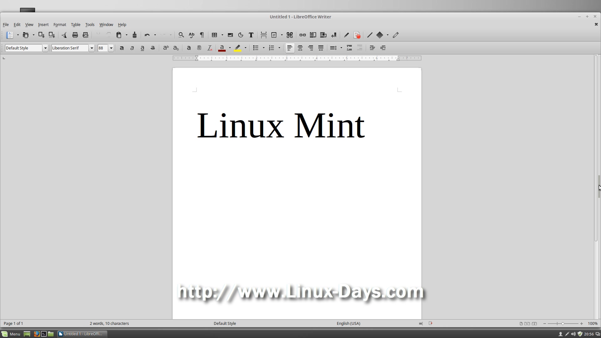The width and height of the screenshot is (601, 338).
Task: Open the Insert menu
Action: click(43, 24)
